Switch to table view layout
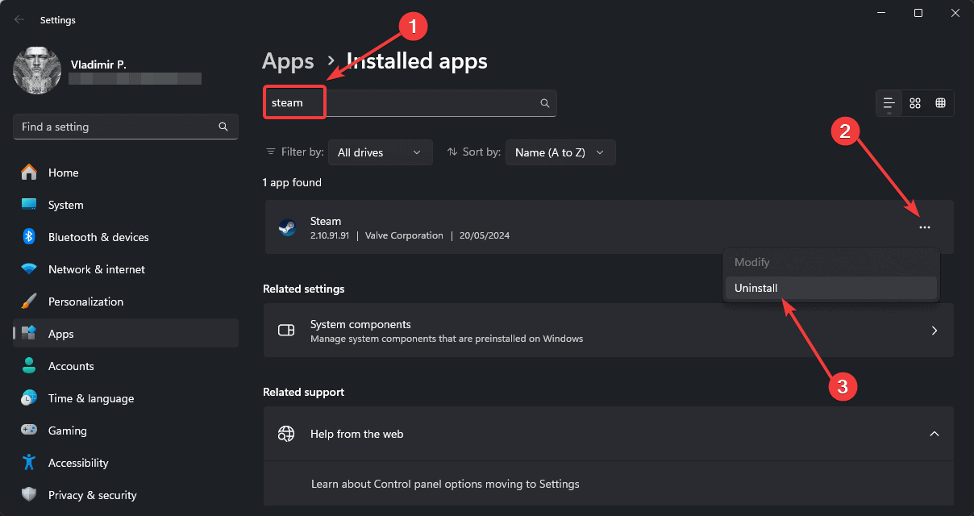 (x=941, y=103)
